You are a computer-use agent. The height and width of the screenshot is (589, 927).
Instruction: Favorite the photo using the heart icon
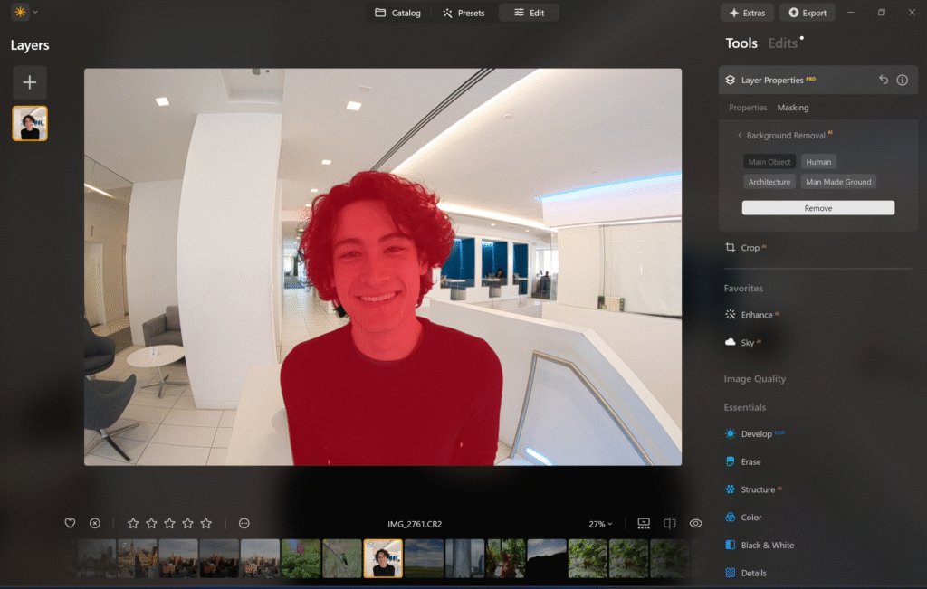pos(70,523)
